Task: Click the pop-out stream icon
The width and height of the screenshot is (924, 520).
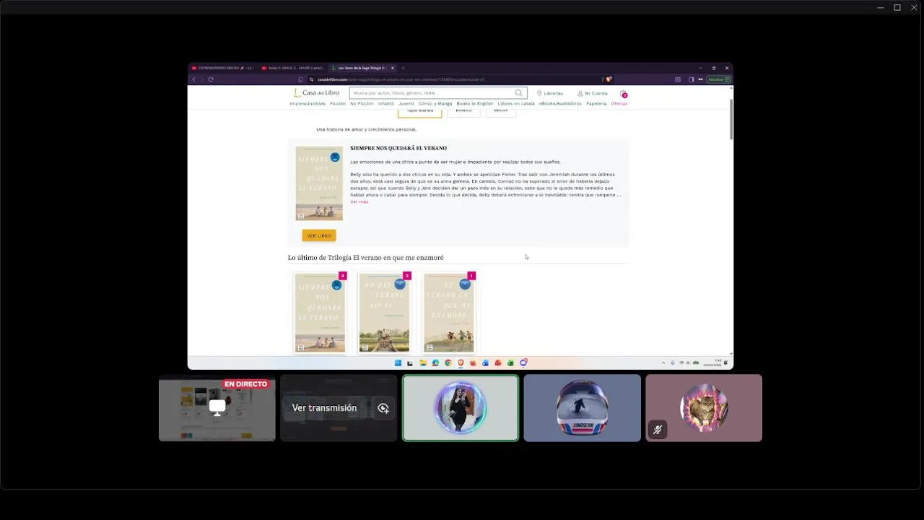Action: point(383,408)
